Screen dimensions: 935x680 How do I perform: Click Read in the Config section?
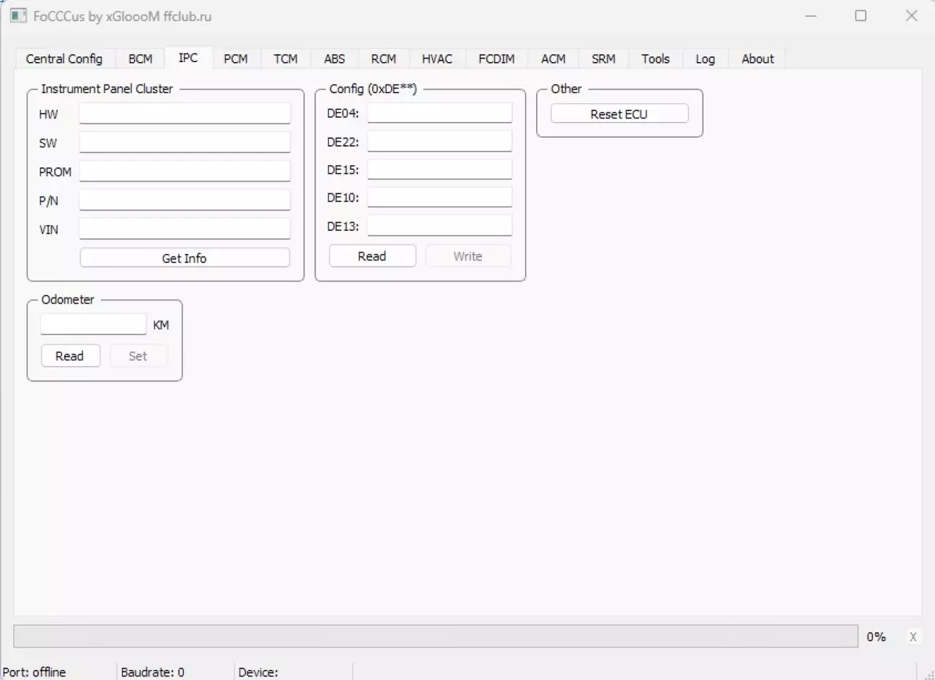[372, 256]
